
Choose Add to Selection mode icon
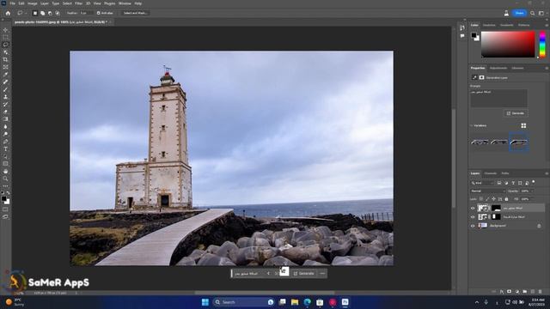tap(42, 13)
